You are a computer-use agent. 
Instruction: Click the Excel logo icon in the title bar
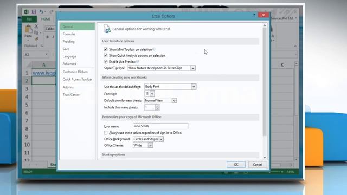pyautogui.click(x=26, y=12)
